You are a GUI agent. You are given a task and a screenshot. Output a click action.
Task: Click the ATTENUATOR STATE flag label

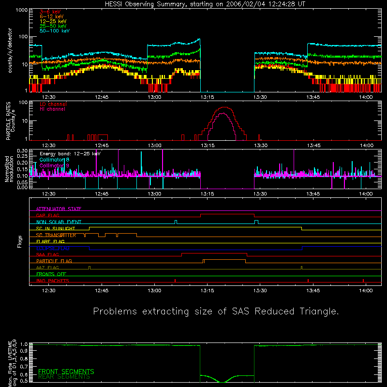click(x=59, y=209)
